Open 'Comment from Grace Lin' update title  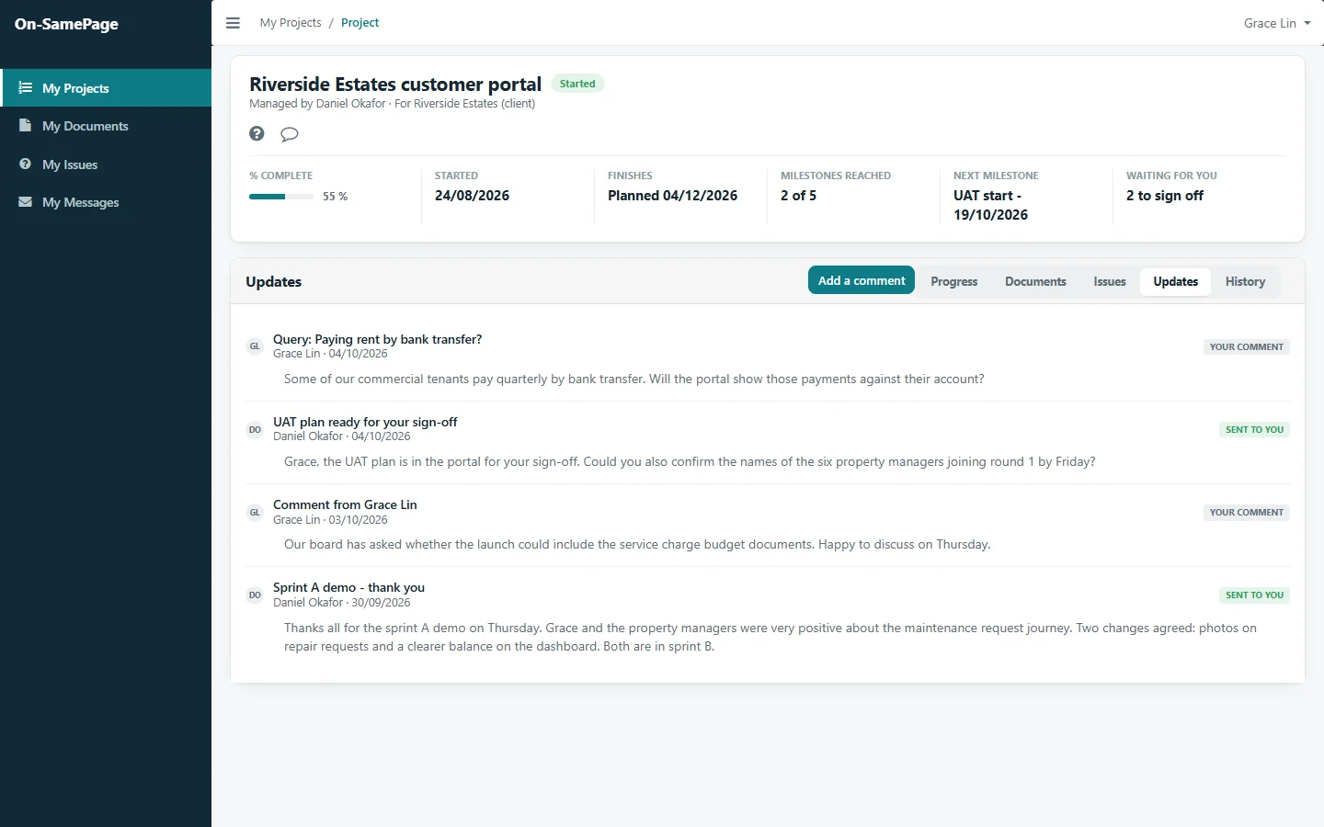click(345, 504)
